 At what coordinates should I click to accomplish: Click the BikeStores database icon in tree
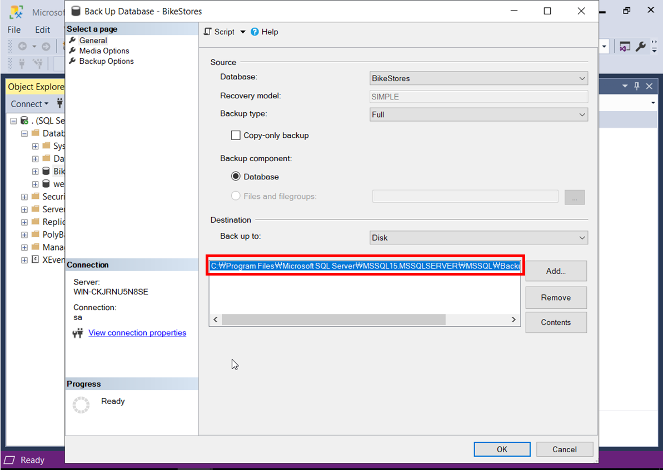click(x=46, y=171)
